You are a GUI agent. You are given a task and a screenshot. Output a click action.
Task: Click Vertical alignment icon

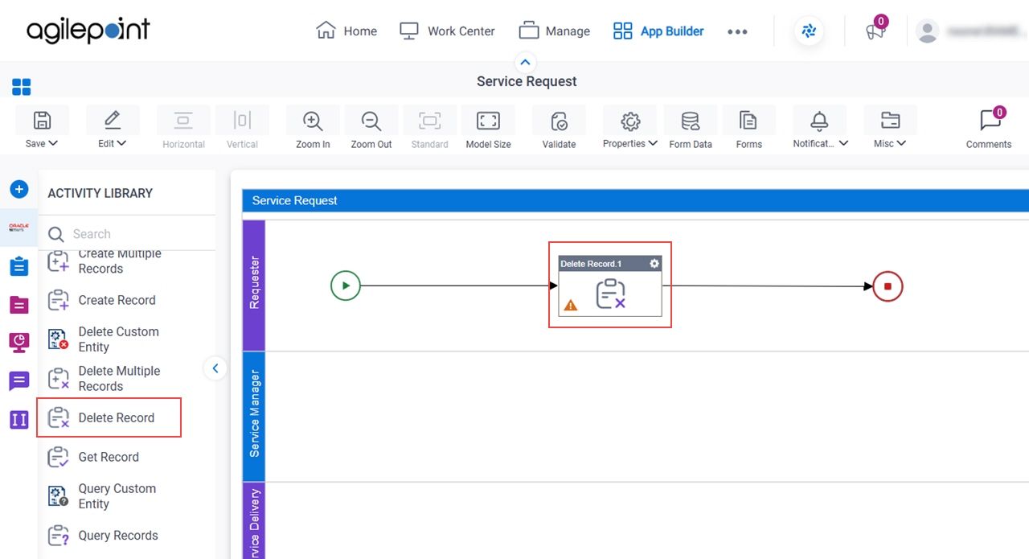click(242, 121)
